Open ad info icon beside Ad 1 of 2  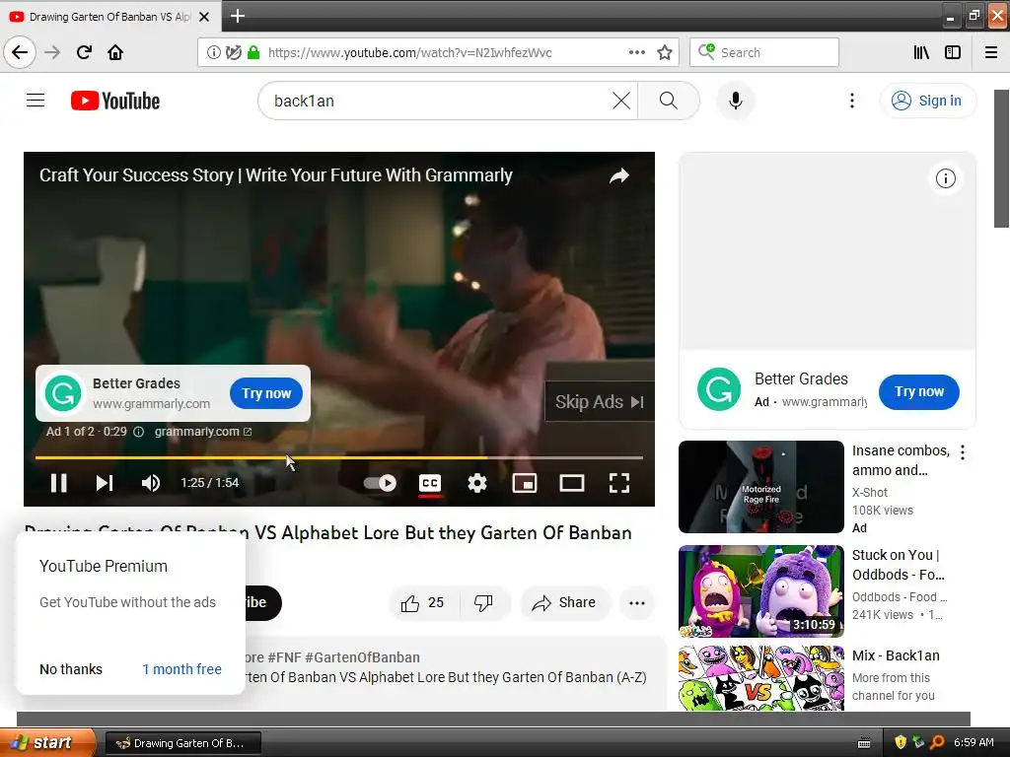(x=138, y=432)
